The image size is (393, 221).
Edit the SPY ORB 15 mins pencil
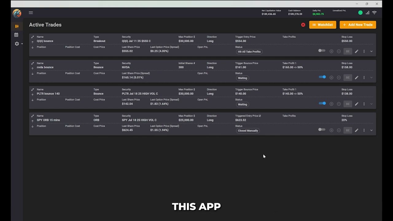(356, 130)
